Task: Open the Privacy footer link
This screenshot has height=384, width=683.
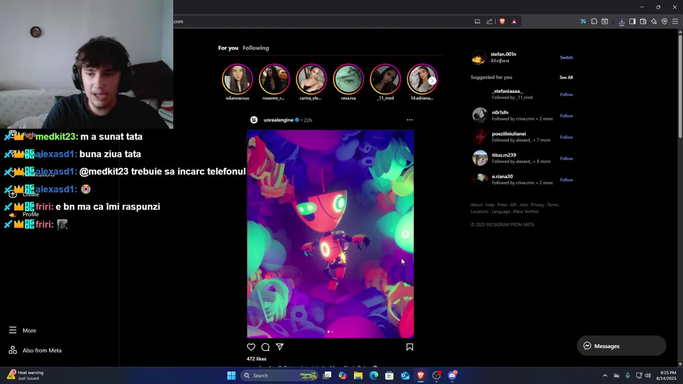Action: [x=537, y=205]
